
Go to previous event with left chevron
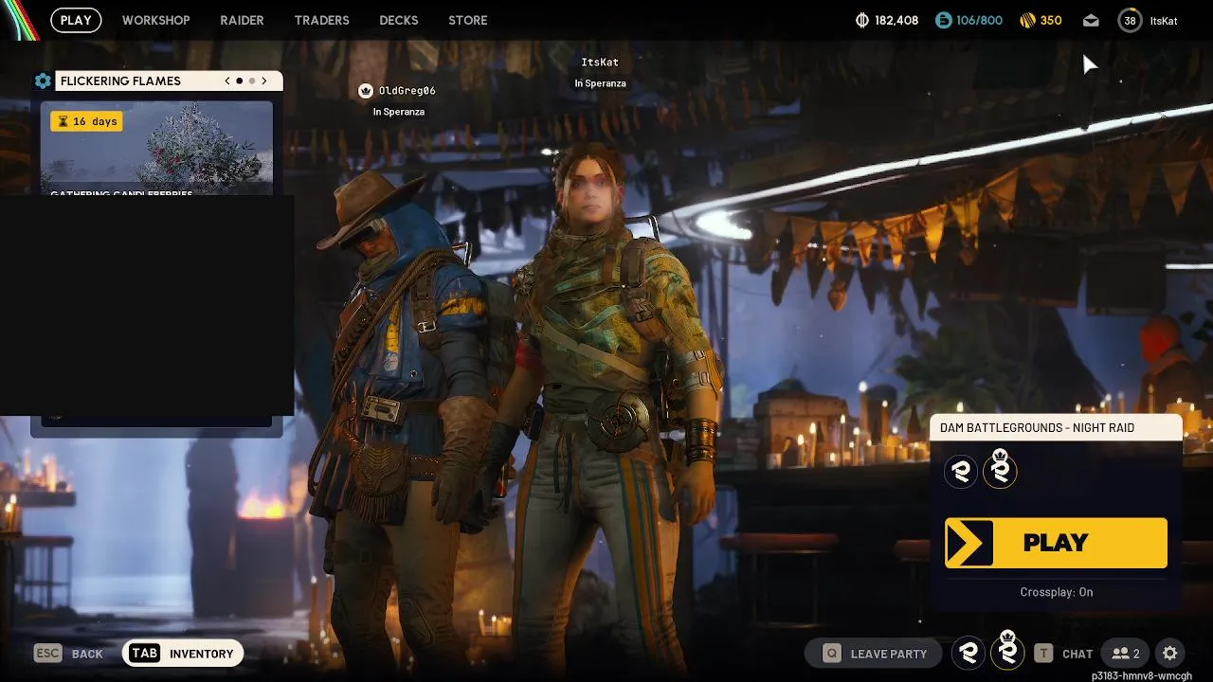pyautogui.click(x=227, y=81)
